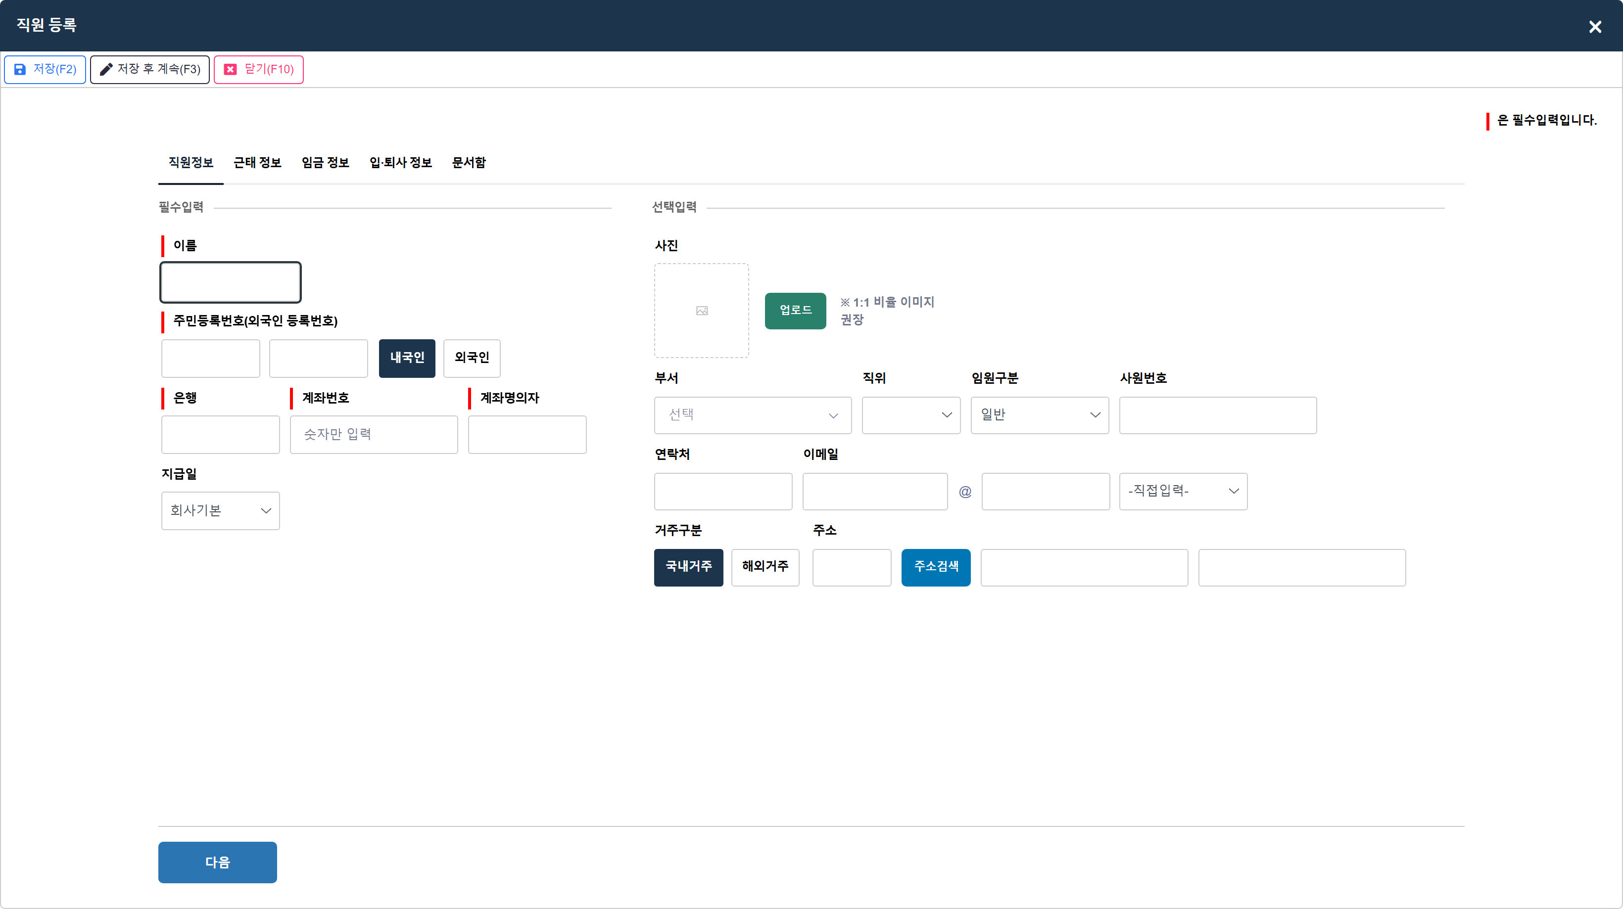Screen dimensions: 1623x909
Task: Click the 은행 input field
Action: coord(221,434)
